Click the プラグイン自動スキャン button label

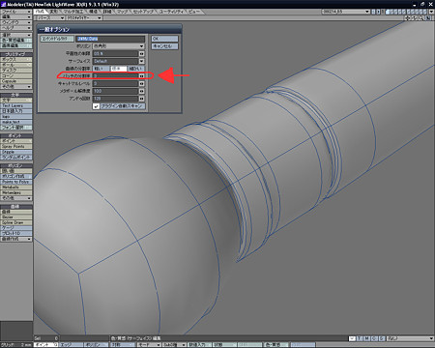(x=122, y=106)
